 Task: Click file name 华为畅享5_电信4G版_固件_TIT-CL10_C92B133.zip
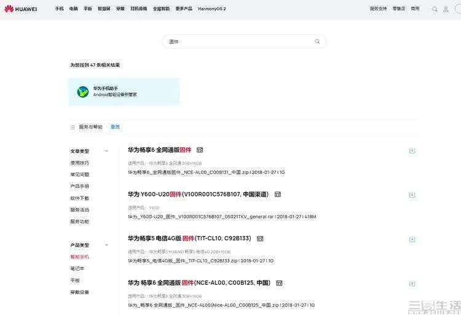point(183,261)
